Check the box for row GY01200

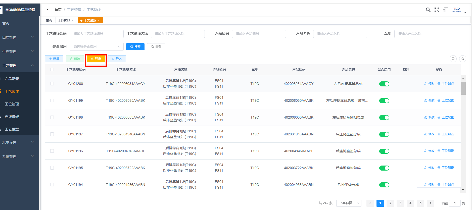pos(52,84)
